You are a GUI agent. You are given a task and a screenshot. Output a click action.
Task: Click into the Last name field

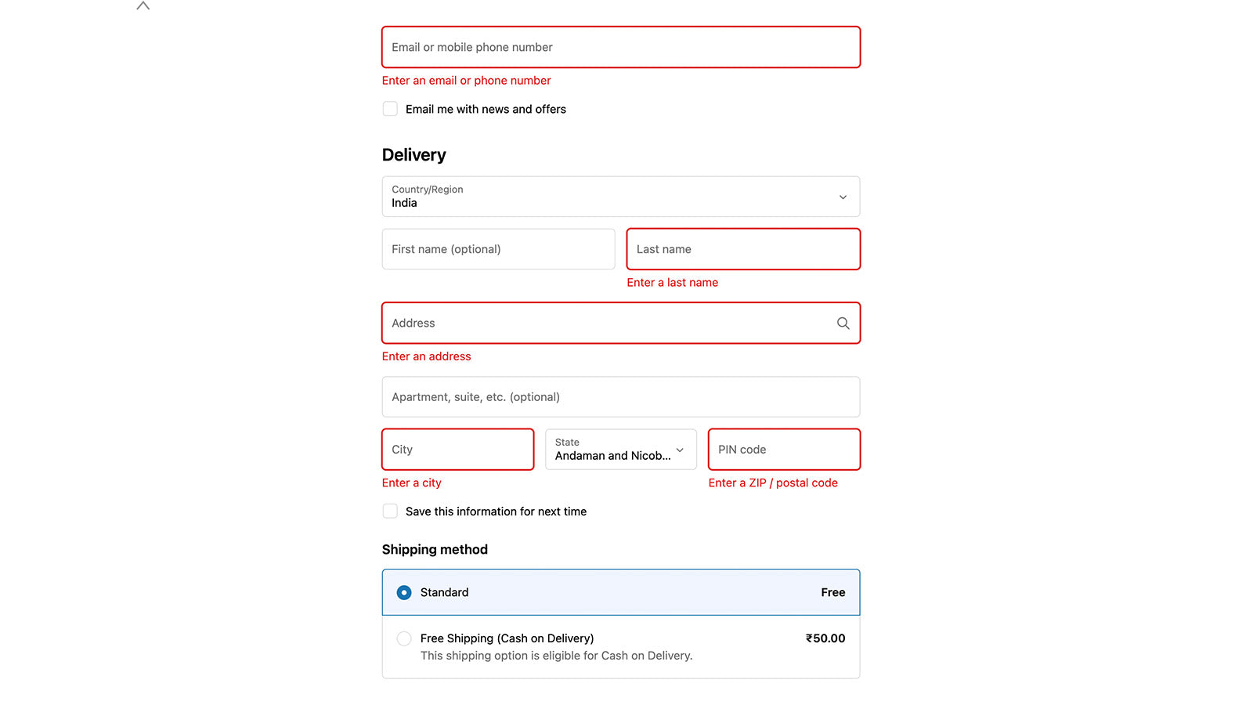point(742,249)
